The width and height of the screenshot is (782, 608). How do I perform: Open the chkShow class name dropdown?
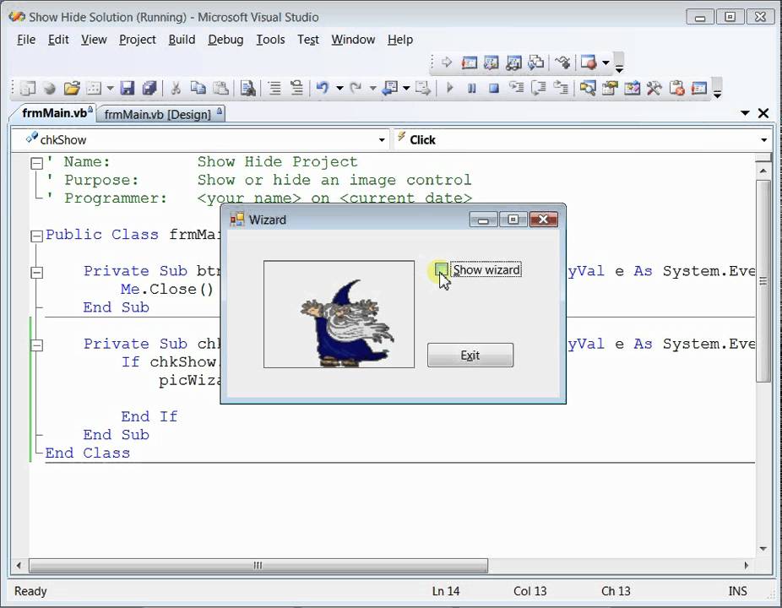click(x=382, y=140)
